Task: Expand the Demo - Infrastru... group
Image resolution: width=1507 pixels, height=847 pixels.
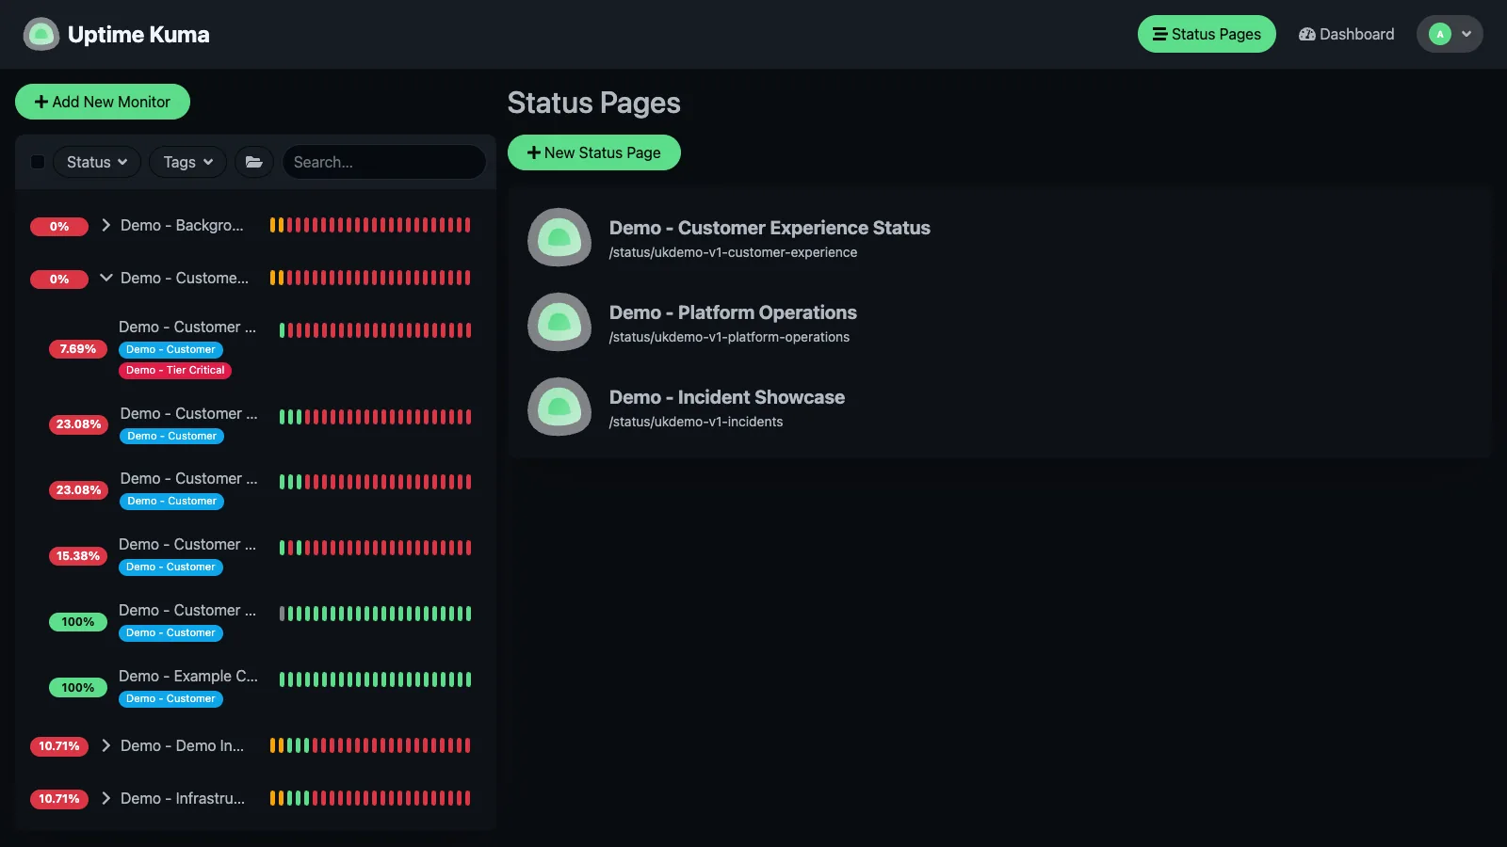Action: pos(106,798)
